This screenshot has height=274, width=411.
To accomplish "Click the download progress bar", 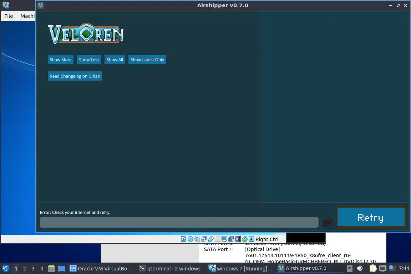I will point(179,222).
